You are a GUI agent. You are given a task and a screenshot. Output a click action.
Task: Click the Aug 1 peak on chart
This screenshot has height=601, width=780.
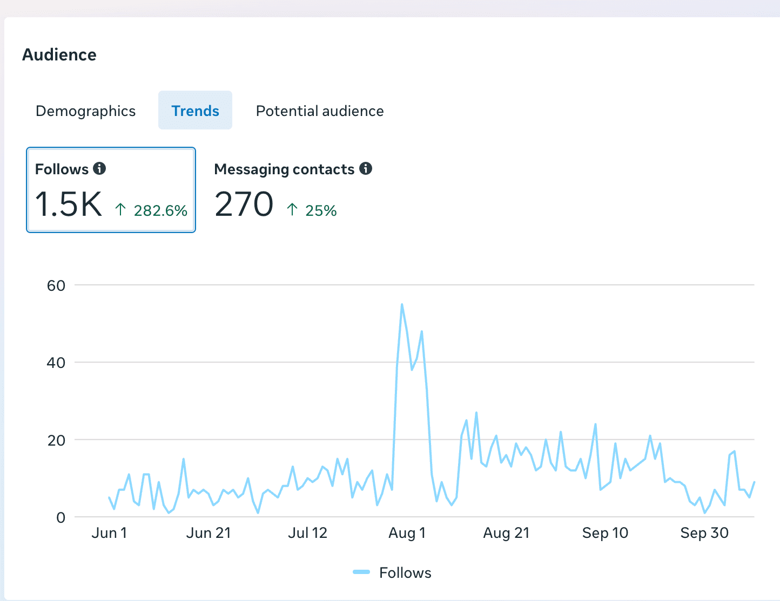(402, 305)
